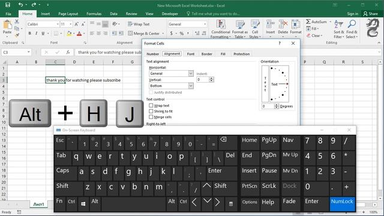Adjust Indent spinner arrows
The image size is (384, 216).
(211, 80)
